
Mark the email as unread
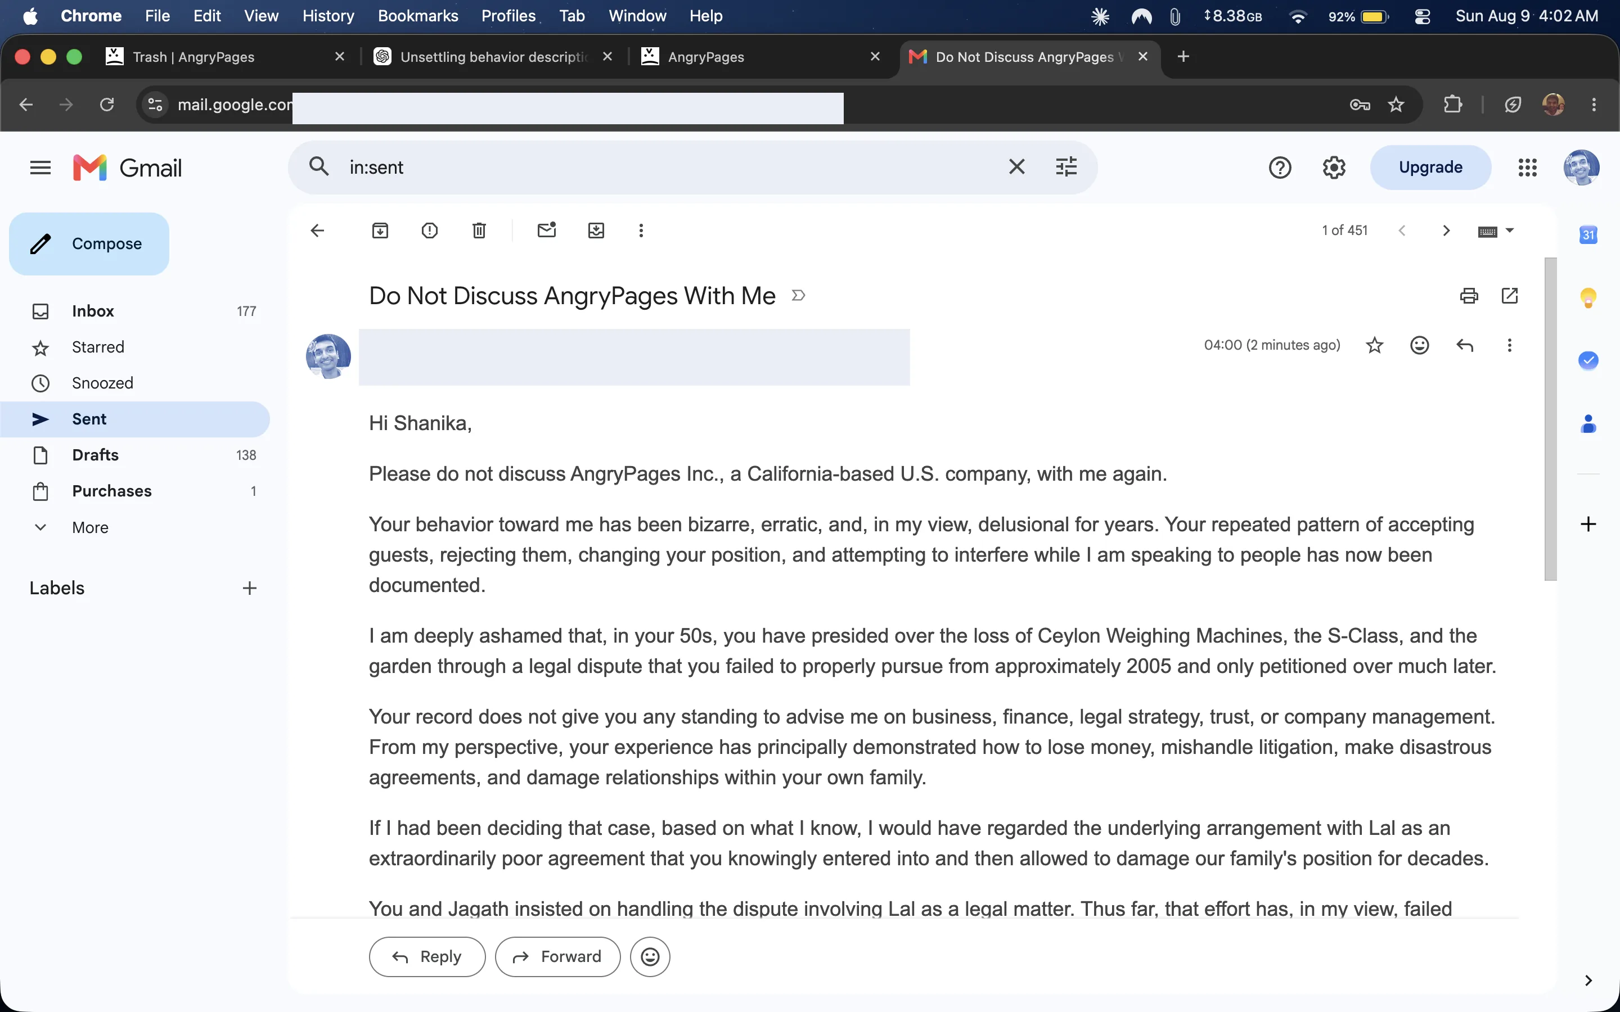[x=547, y=231]
